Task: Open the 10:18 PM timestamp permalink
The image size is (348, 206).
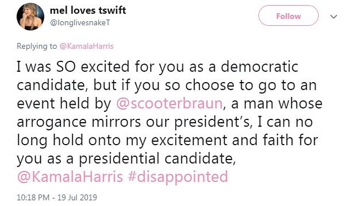Action: [x=33, y=197]
